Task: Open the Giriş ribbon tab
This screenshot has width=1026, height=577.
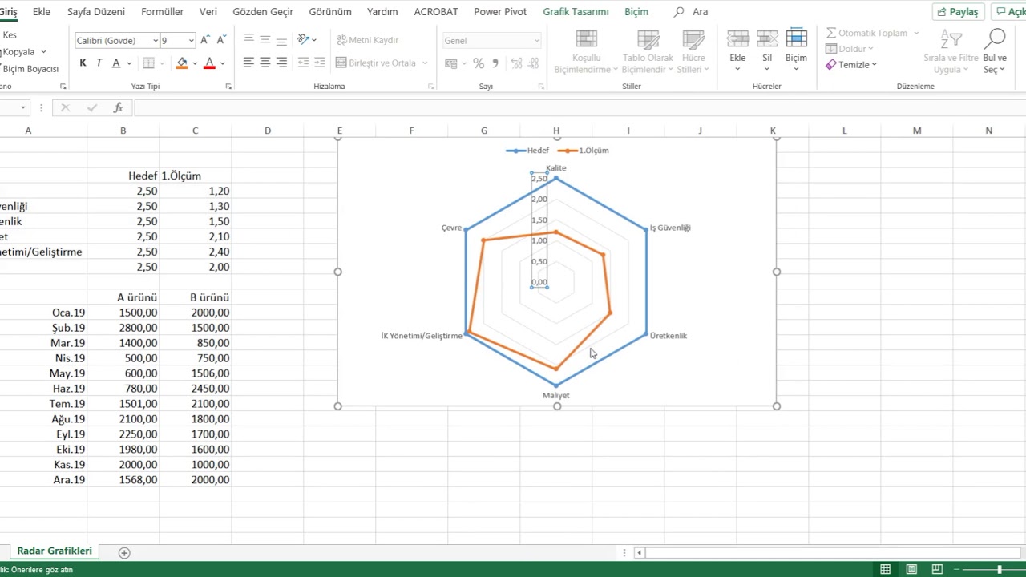Action: click(9, 12)
